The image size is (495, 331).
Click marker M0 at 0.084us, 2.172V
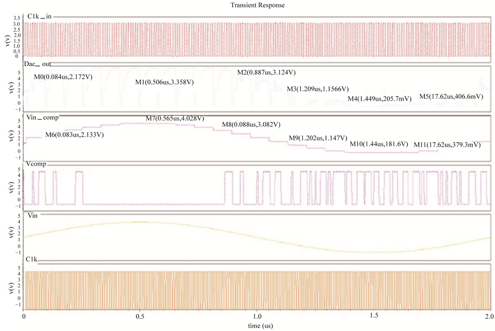[x=63, y=77]
